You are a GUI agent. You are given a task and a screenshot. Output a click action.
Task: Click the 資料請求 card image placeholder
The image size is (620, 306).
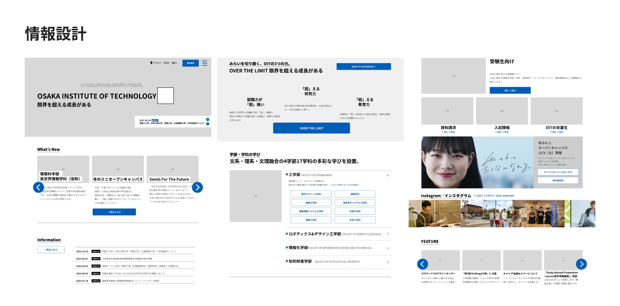(x=447, y=111)
